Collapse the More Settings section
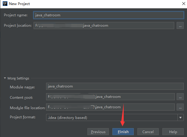Viewport: 187px width, 137px height. [x=5, y=78]
